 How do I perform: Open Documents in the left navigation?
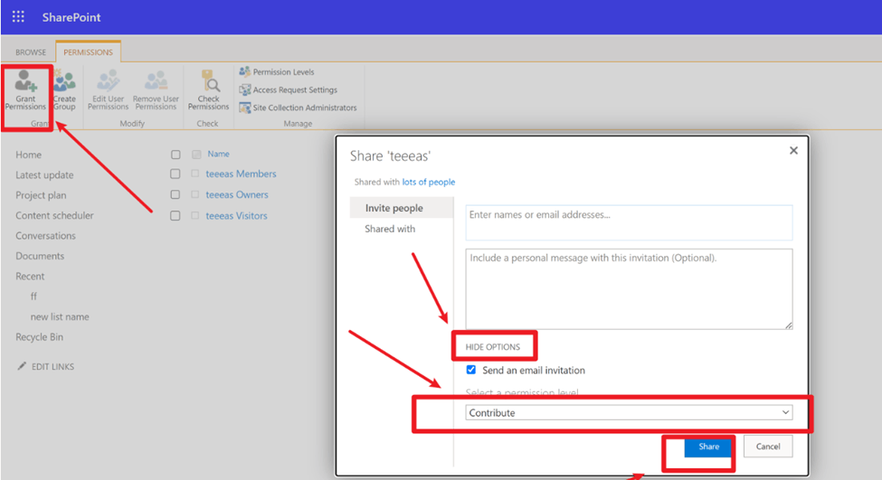point(40,256)
